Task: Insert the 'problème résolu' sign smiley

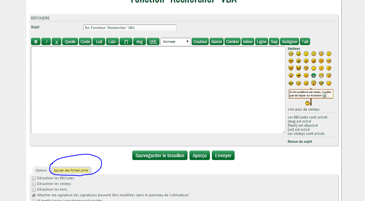Action: pos(311,97)
